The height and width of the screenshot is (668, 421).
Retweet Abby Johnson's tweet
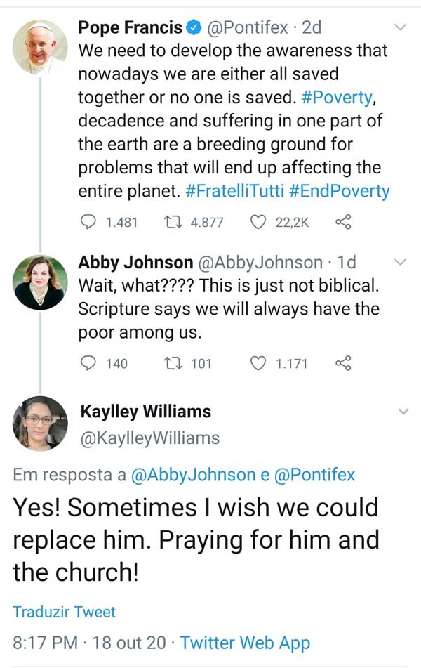tap(171, 363)
